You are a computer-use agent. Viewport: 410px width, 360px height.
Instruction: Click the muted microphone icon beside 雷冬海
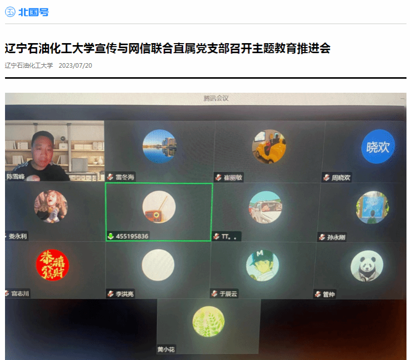pyautogui.click(x=110, y=177)
